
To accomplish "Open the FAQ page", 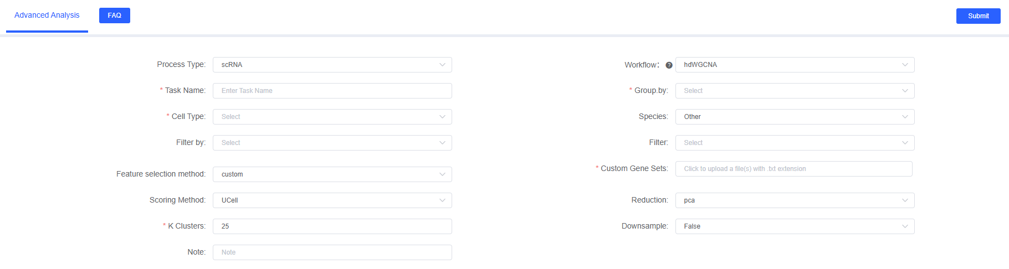I will point(115,15).
